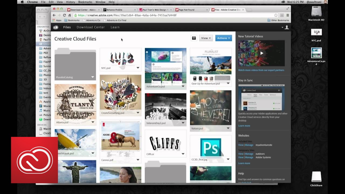This screenshot has height=194, width=345.
Task: Open the Learn tab in the header
Action: [115, 27]
